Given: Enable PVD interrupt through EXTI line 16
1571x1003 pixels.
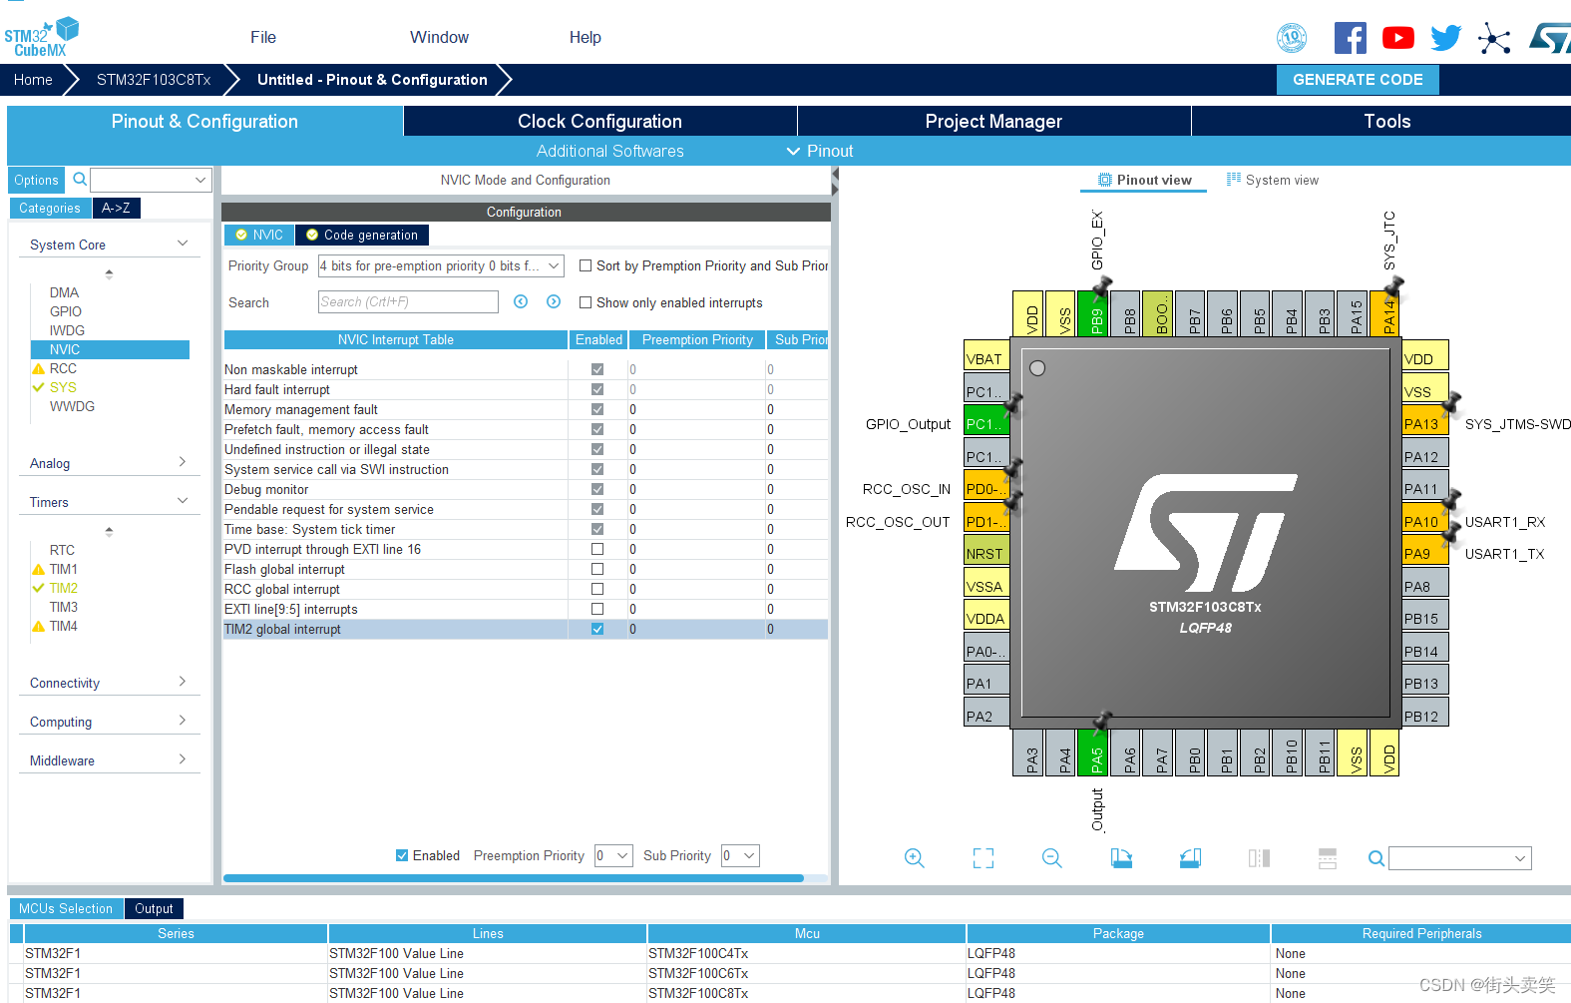Looking at the screenshot, I should coord(597,549).
